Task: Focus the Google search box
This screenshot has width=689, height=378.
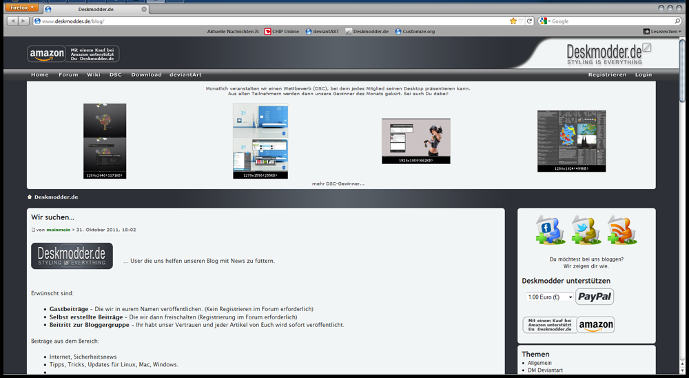Action: [x=612, y=21]
